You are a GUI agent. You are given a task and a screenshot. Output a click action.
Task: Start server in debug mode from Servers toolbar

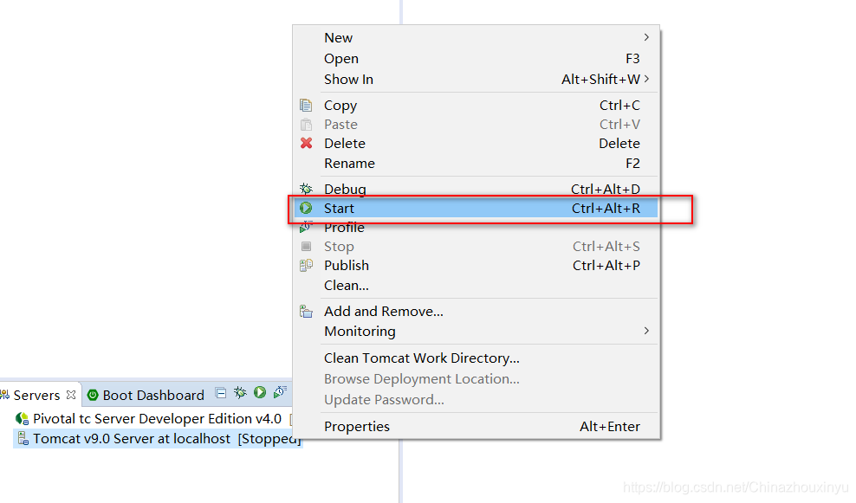coord(240,392)
